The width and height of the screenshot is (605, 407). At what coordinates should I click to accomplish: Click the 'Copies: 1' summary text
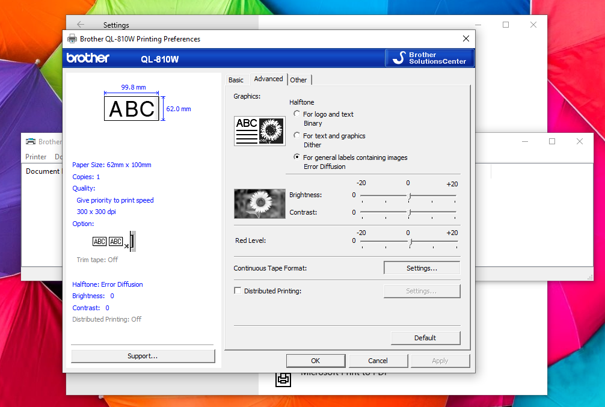point(86,177)
